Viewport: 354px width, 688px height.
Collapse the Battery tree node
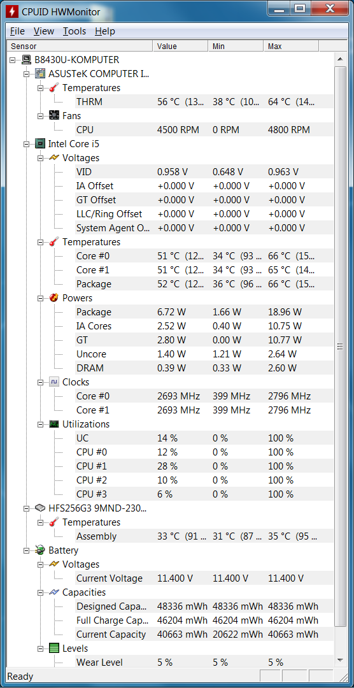(26, 550)
